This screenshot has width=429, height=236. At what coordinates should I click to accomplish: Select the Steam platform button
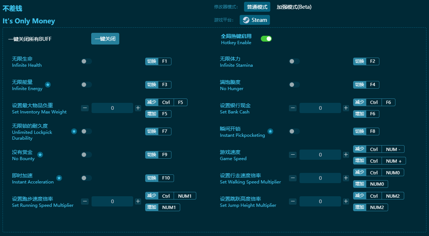pyautogui.click(x=255, y=20)
